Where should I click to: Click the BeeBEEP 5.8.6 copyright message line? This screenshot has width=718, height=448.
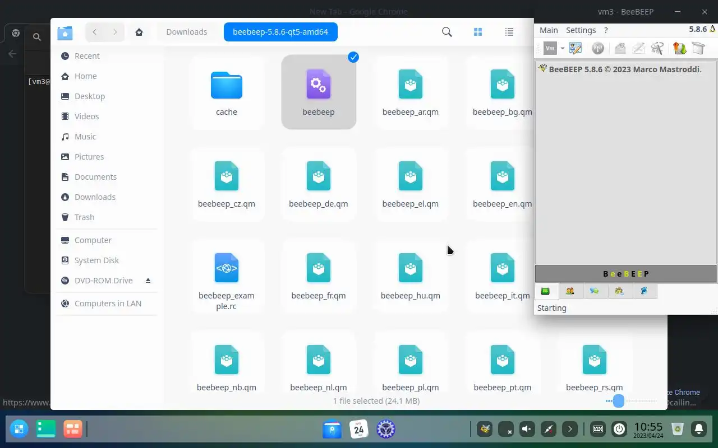click(625, 69)
